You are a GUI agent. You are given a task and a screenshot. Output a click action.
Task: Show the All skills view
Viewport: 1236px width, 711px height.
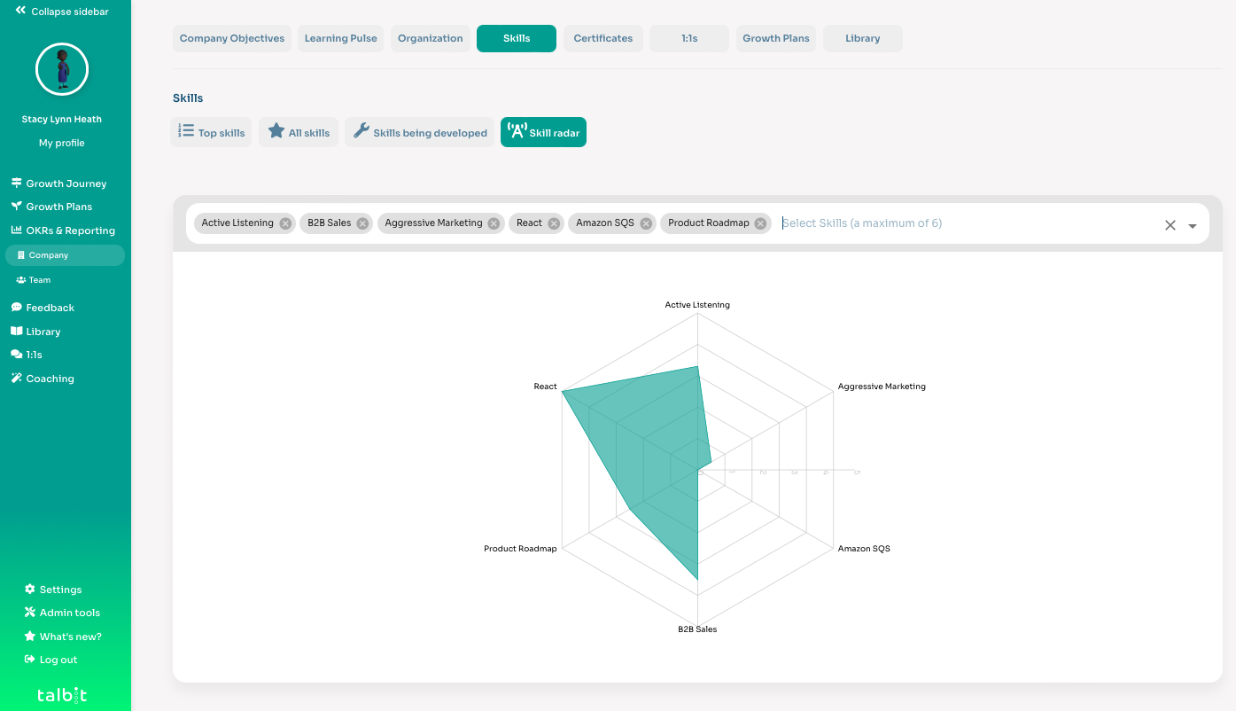coord(299,132)
